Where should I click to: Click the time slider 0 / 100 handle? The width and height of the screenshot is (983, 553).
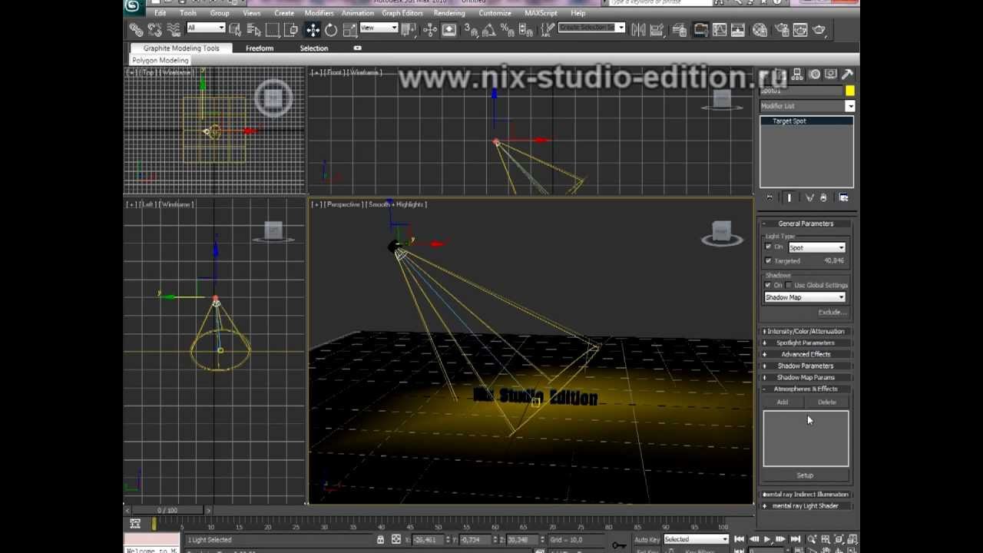(x=167, y=510)
